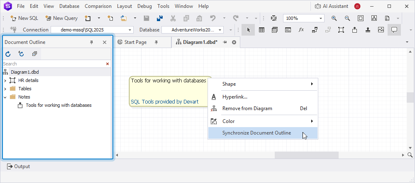
Task: Close the Diagram1.dbd tab
Action: pyautogui.click(x=234, y=42)
